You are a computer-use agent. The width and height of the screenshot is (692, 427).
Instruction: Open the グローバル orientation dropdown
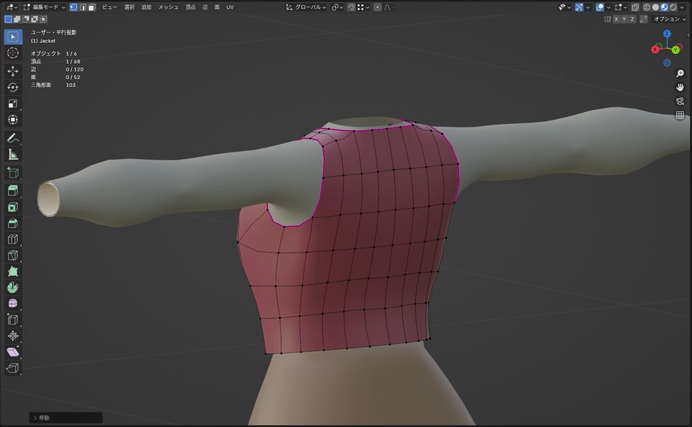click(306, 7)
